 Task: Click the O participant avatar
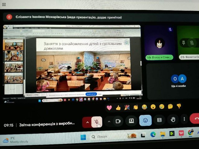point(175,79)
